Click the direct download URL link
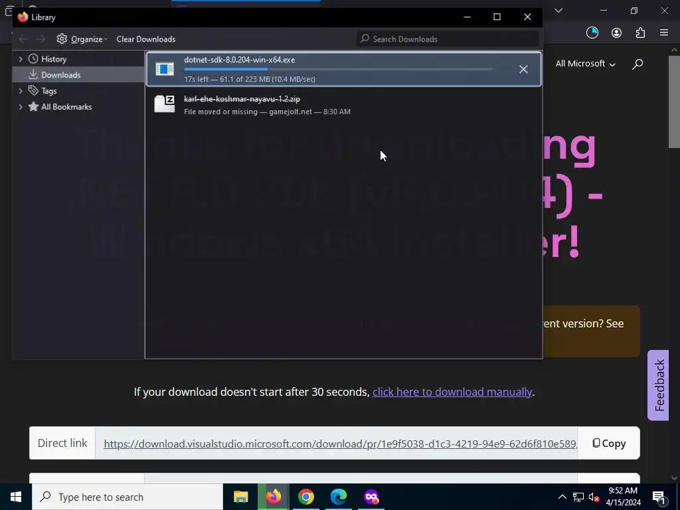680x510 pixels. [x=340, y=444]
